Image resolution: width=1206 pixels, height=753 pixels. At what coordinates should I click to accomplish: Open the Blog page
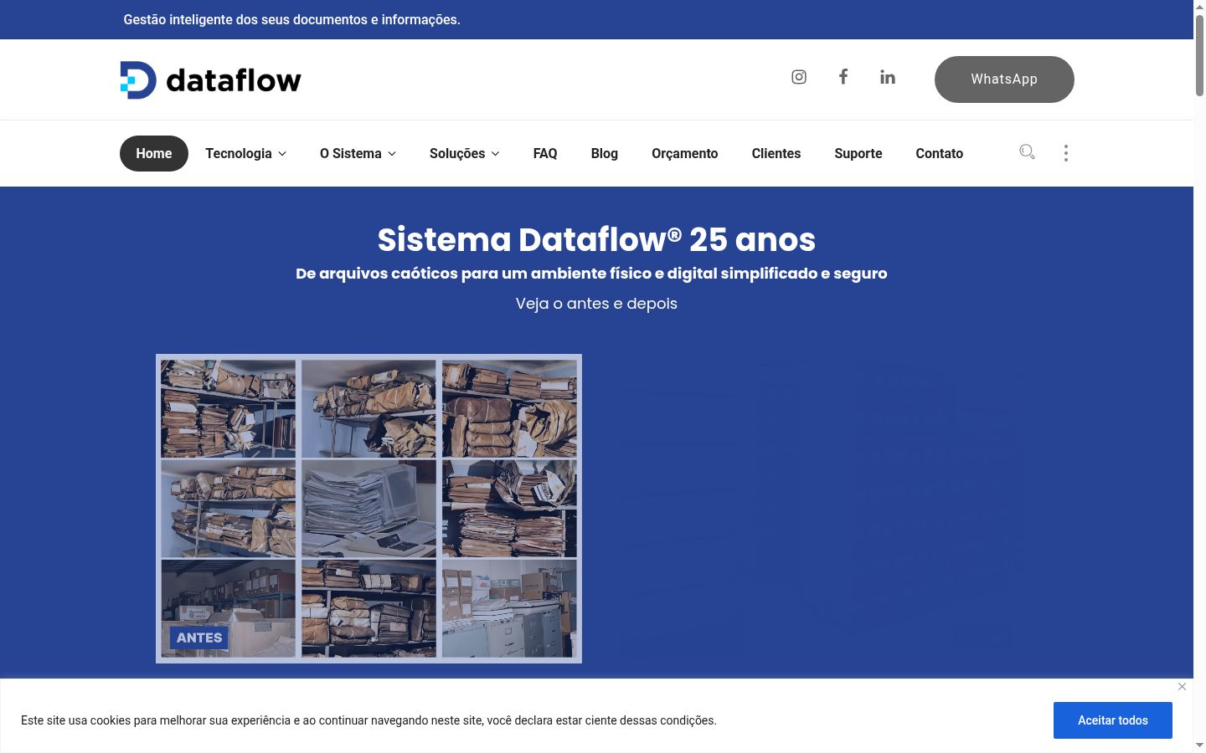point(604,153)
